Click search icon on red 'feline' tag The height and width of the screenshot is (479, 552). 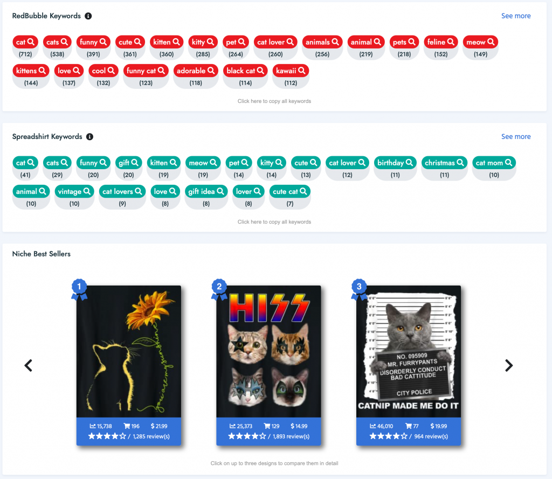tap(451, 42)
